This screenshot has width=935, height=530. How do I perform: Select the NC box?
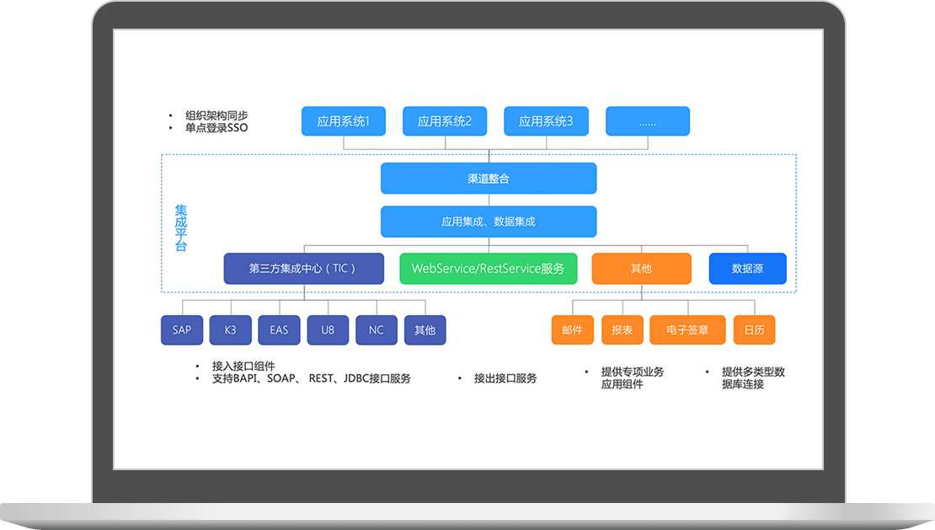(x=377, y=330)
